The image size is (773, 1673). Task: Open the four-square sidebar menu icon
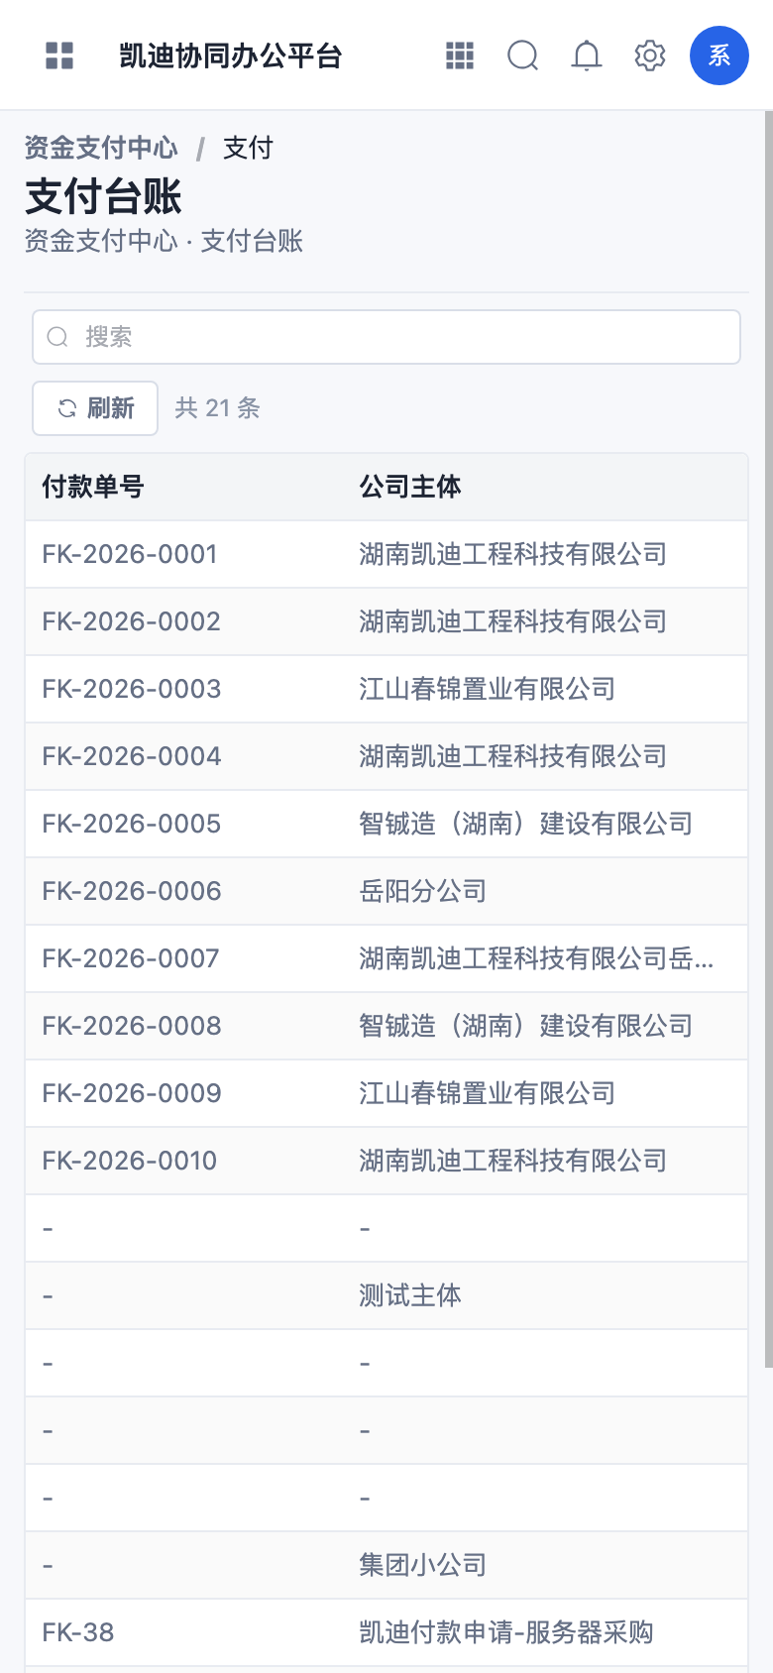click(x=59, y=56)
